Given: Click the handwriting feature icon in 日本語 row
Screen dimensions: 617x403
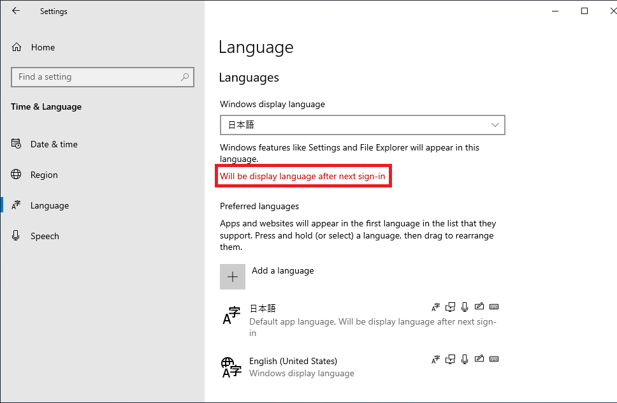Looking at the screenshot, I should click(479, 307).
